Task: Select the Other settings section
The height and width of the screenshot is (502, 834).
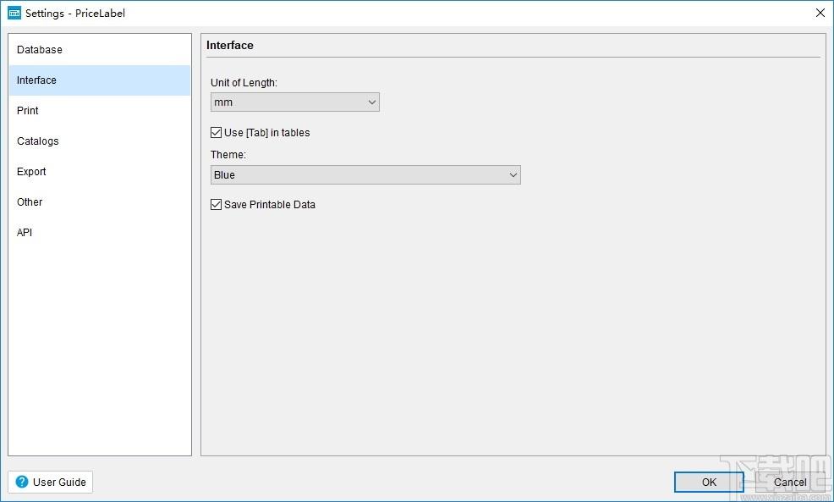Action: pyautogui.click(x=100, y=201)
